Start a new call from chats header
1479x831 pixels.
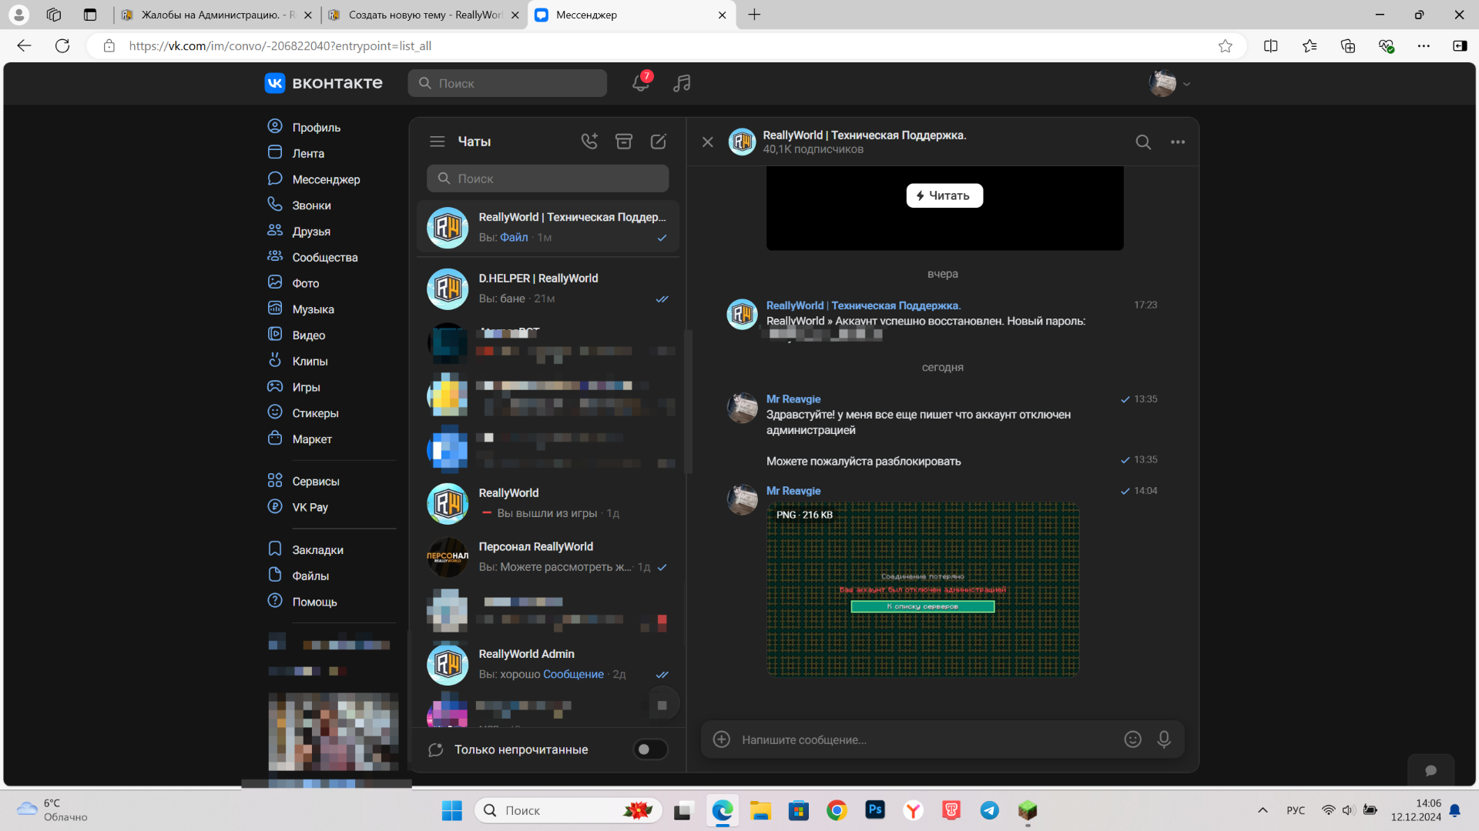tap(589, 142)
